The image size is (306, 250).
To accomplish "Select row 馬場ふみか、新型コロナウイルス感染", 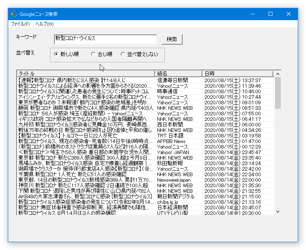I will [x=146, y=163].
